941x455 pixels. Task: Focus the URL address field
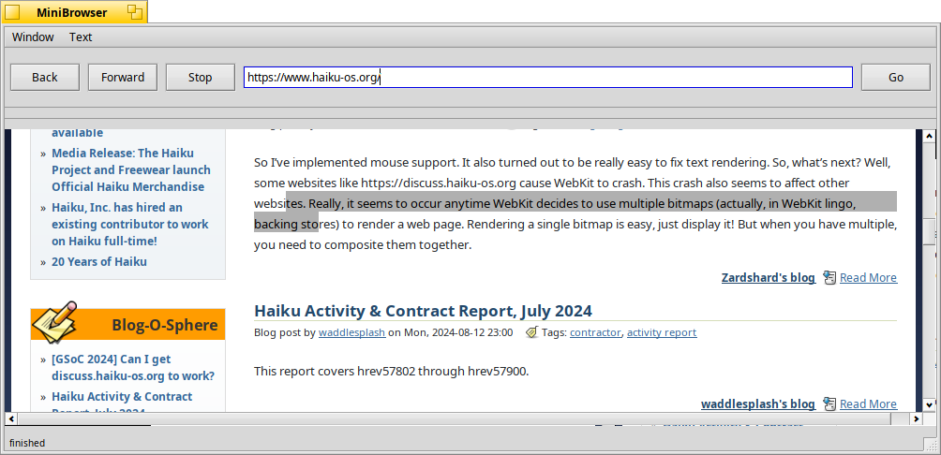pyautogui.click(x=548, y=78)
